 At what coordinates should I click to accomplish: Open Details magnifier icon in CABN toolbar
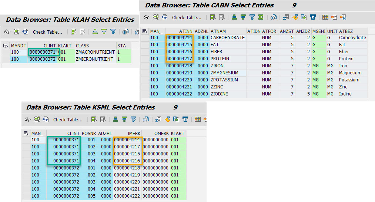[156, 17]
